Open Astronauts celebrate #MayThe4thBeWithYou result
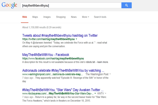This screenshot has height=105, width=158. click(x=63, y=71)
